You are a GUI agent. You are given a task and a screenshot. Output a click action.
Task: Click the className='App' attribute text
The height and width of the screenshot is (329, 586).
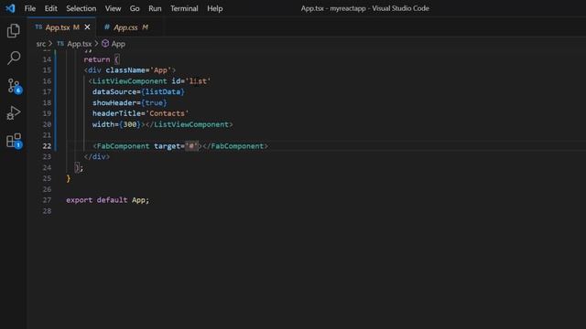pyautogui.click(x=138, y=70)
